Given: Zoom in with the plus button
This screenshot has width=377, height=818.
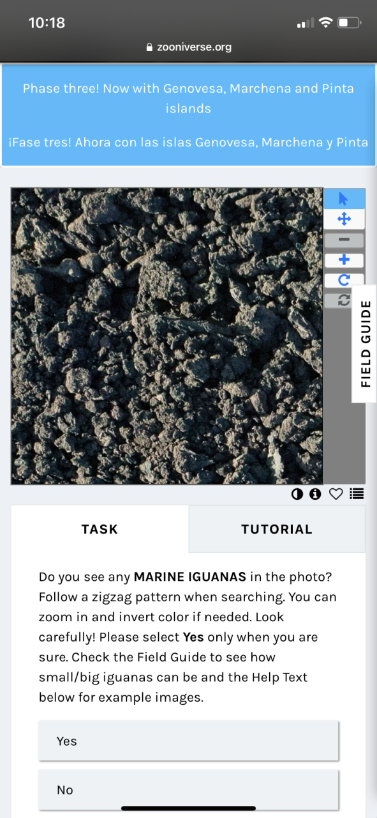Looking at the screenshot, I should click(x=344, y=259).
